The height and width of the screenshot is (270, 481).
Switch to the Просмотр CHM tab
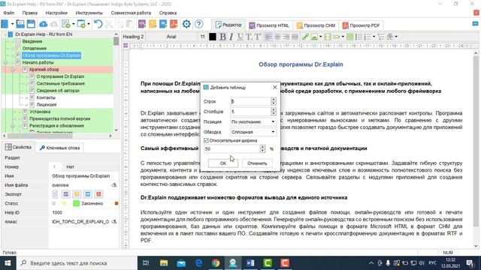(x=316, y=25)
